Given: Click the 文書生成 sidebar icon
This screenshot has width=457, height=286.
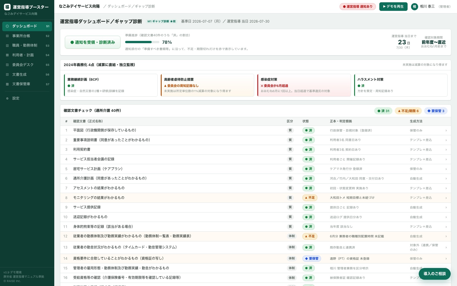Looking at the screenshot, I should pyautogui.click(x=7, y=75).
